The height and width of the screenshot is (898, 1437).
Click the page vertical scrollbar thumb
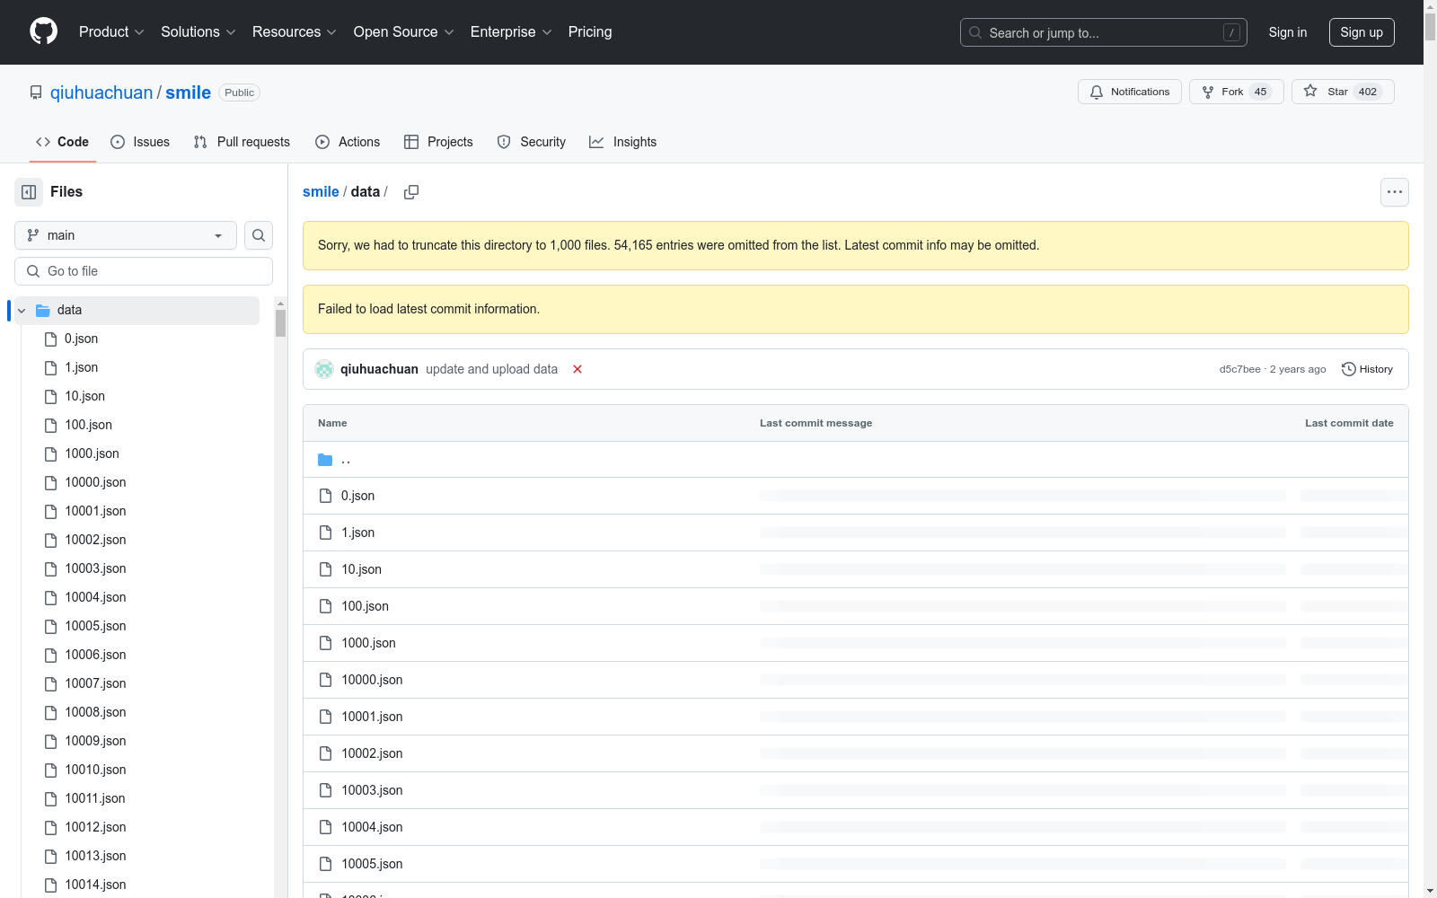click(1430, 27)
